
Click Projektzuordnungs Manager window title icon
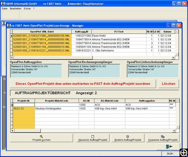[x=9, y=25]
